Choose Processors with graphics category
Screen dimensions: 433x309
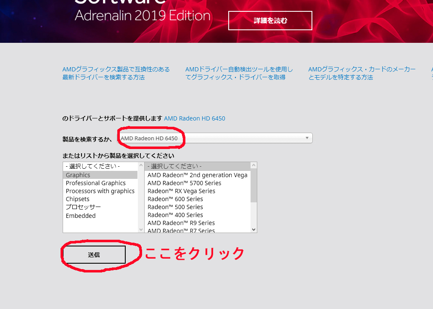(x=100, y=191)
